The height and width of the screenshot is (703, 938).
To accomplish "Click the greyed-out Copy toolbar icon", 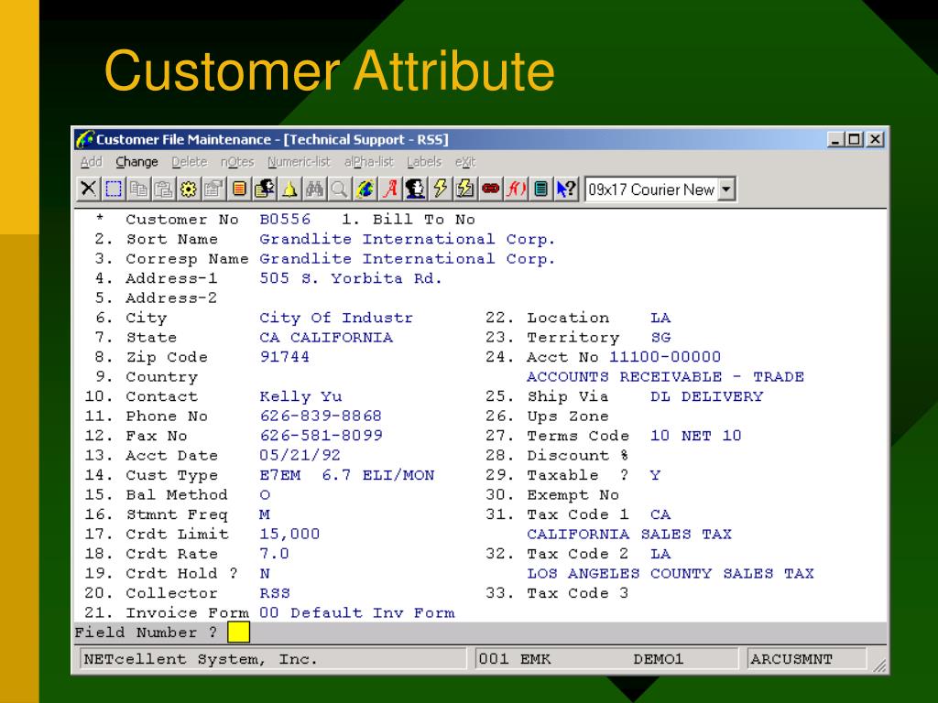I will (x=139, y=189).
